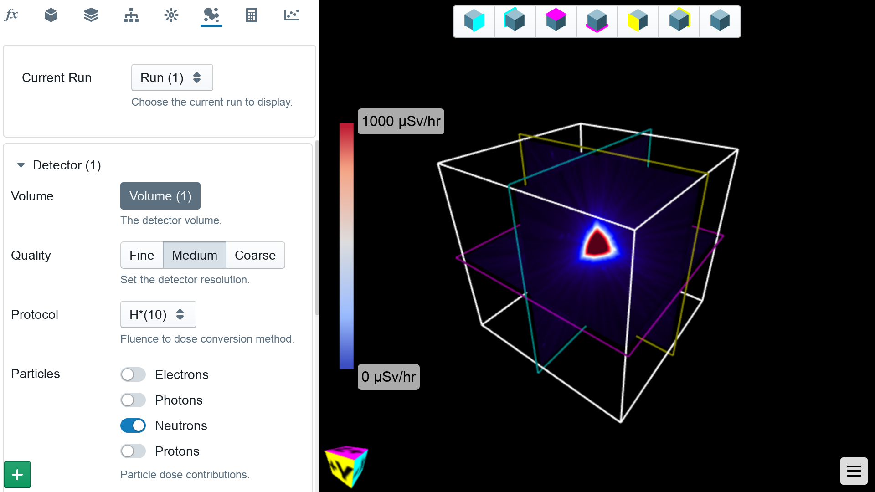Select the 3D geometry/mesh icon
875x492 pixels.
pos(51,15)
